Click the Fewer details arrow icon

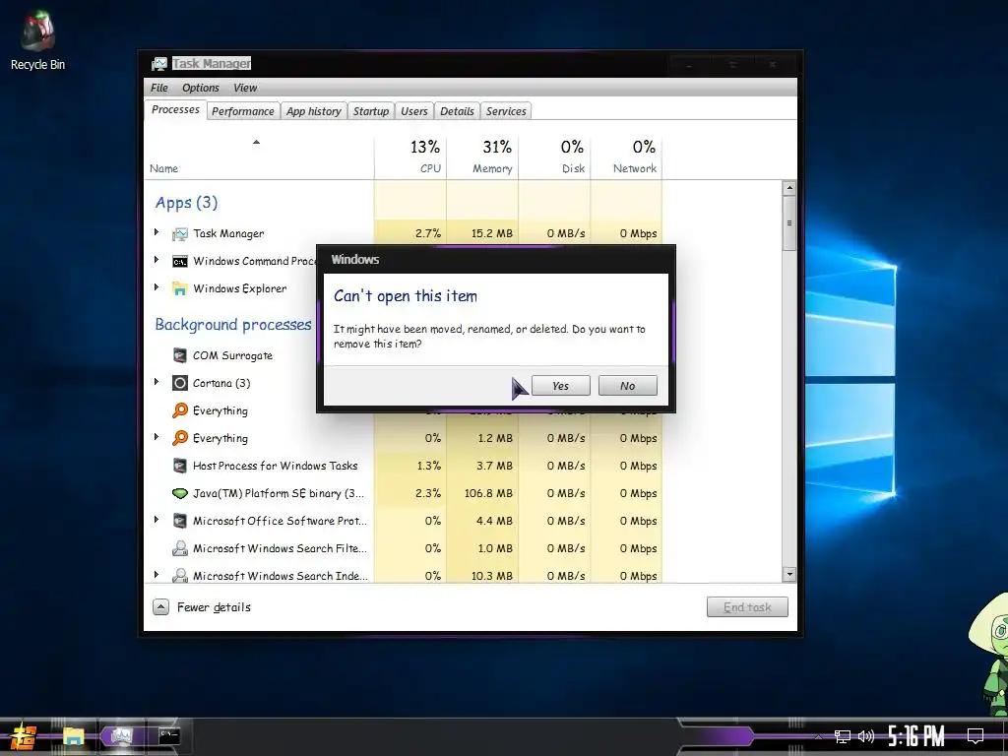pos(160,606)
